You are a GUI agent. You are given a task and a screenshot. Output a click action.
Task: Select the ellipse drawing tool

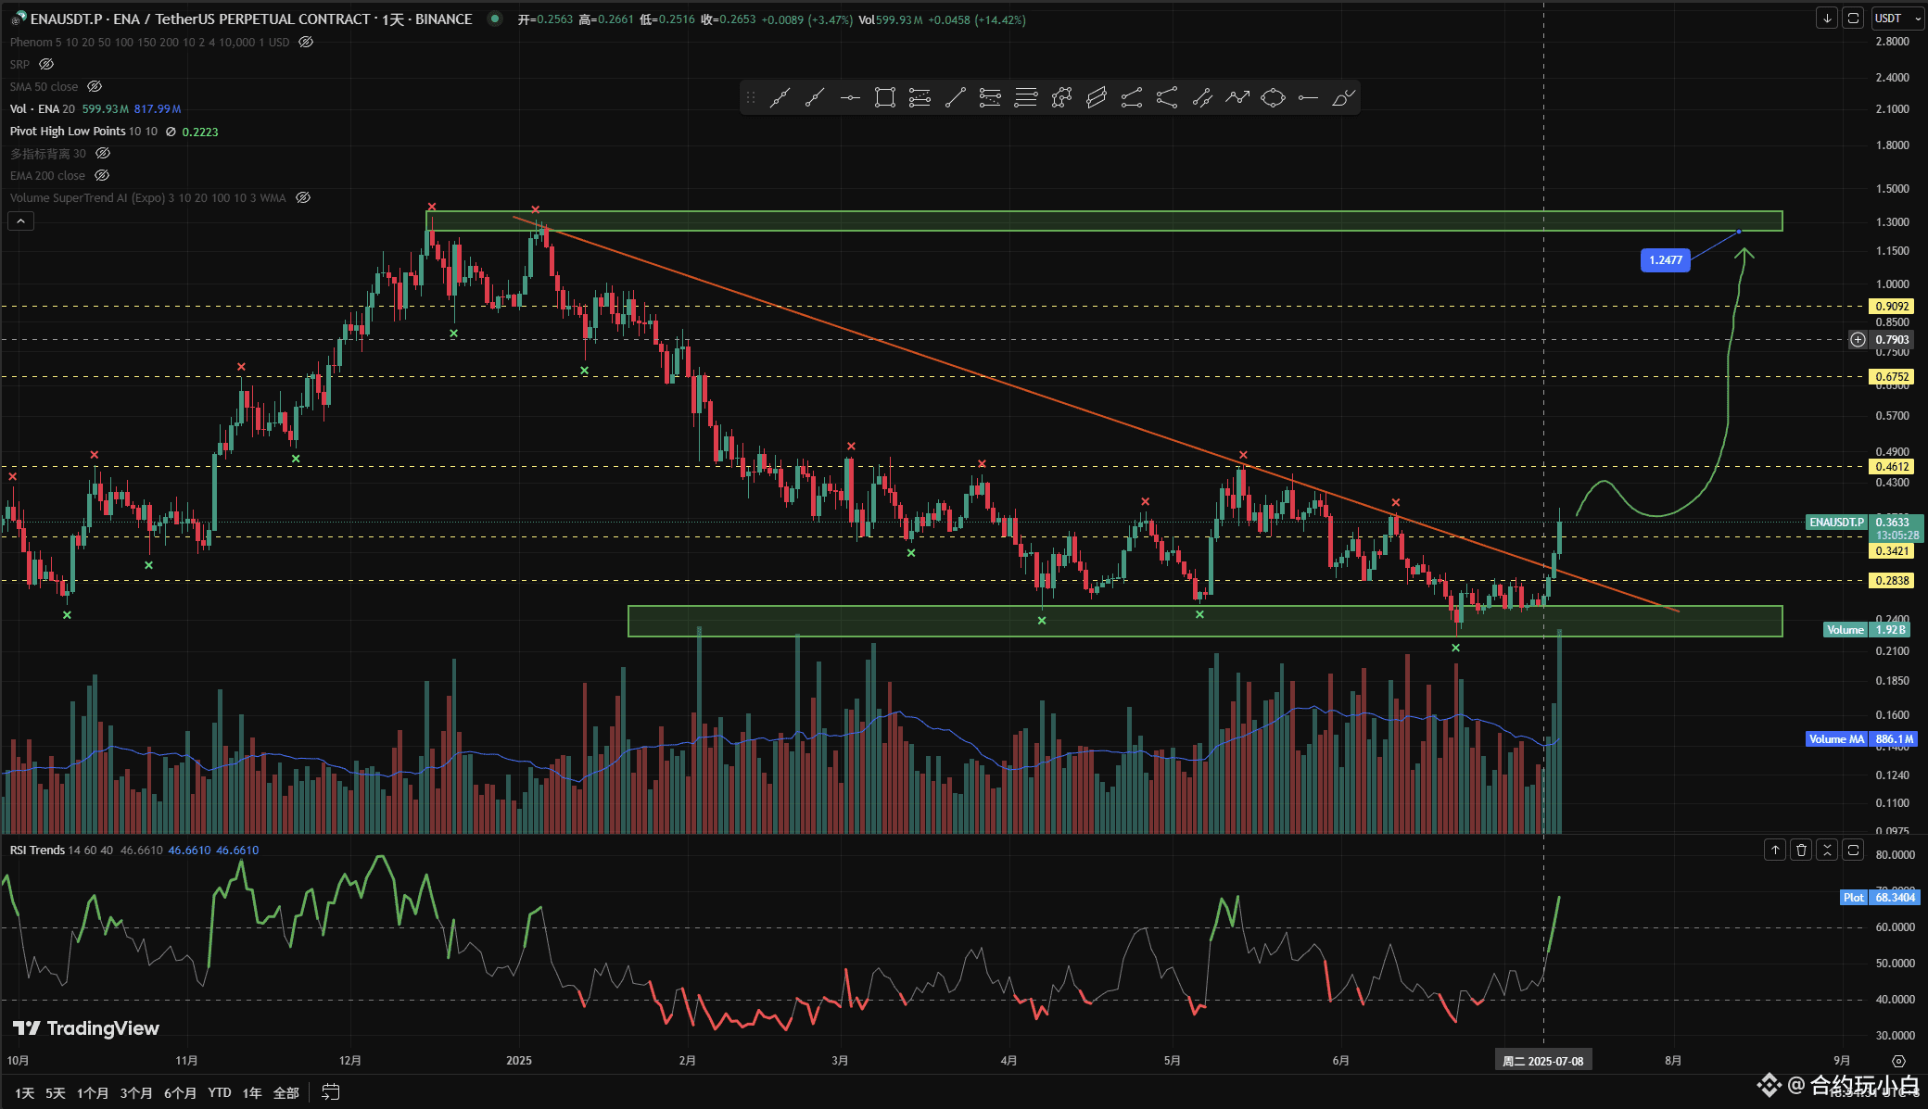click(x=1273, y=97)
